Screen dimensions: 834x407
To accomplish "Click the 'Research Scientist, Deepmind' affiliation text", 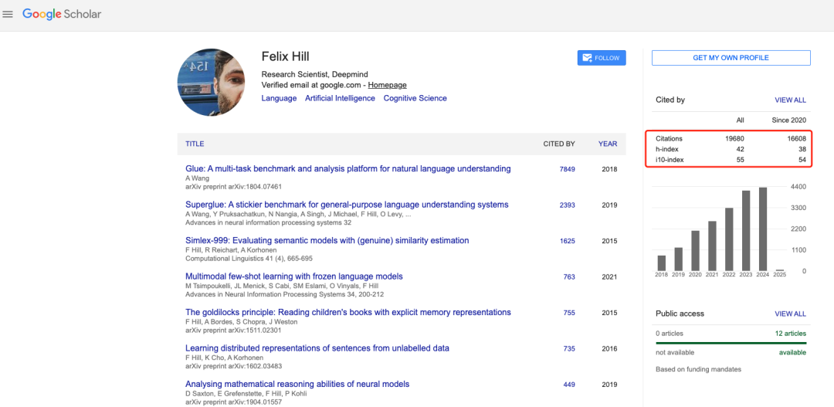I will (x=314, y=74).
